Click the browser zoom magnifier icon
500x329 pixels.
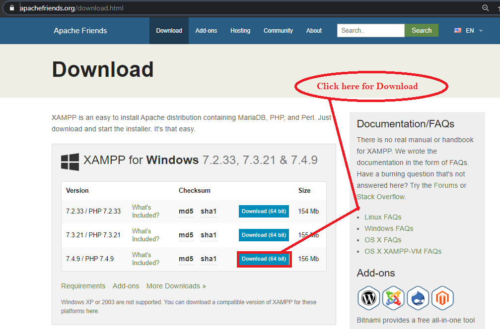click(x=485, y=8)
